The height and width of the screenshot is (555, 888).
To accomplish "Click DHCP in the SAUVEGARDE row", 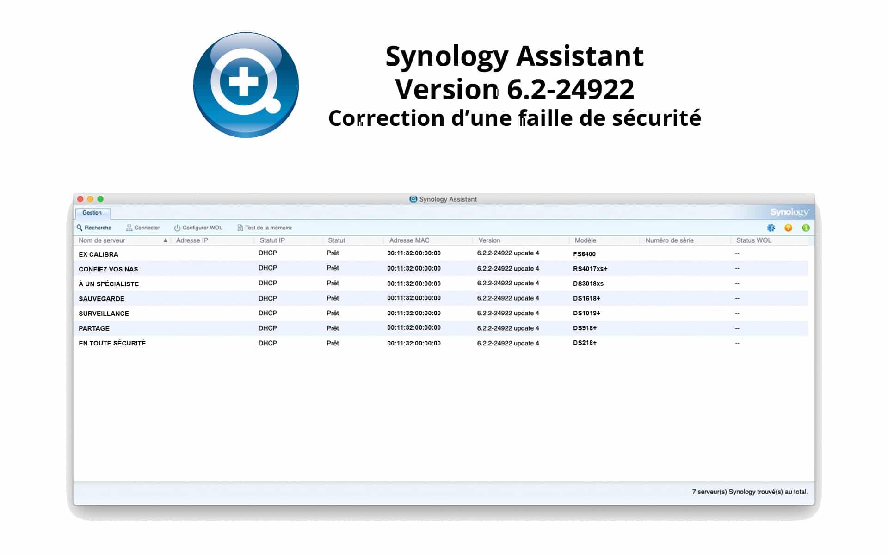I will [268, 298].
